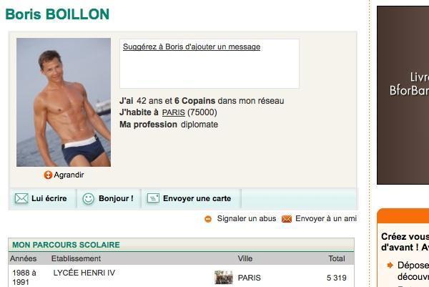
Task: Click the orange arrow bullet in sidebar
Action: pyautogui.click(x=390, y=265)
